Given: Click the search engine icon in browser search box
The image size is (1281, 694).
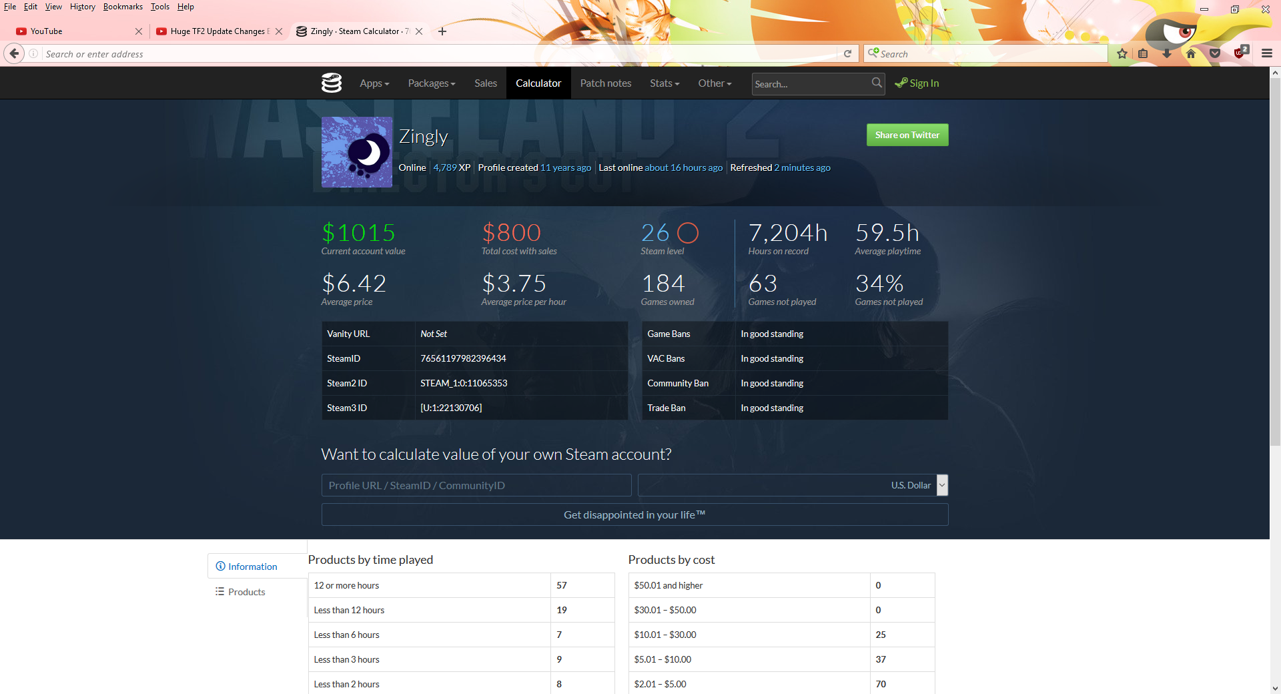Looking at the screenshot, I should click(873, 53).
